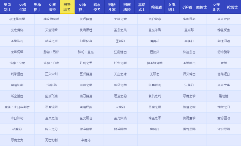
Task: Click the 复仇之刺 skill cell
Action: coord(155,96)
